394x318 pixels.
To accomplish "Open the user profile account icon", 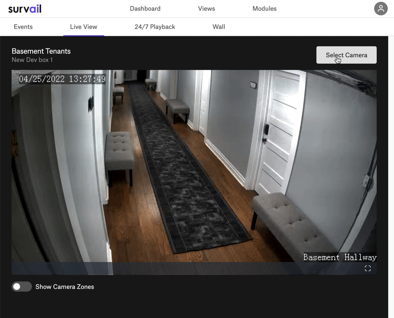I will point(381,8).
